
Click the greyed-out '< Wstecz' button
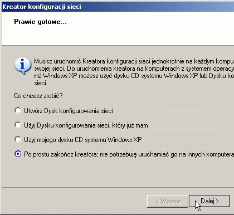point(168,201)
